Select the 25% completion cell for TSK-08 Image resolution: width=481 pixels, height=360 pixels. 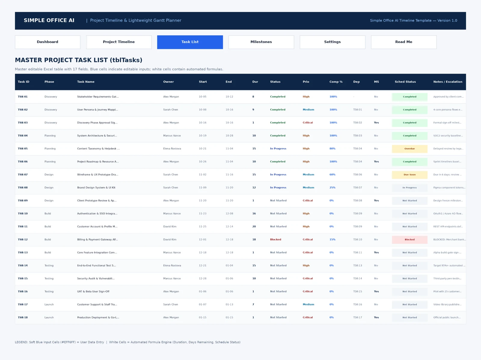pos(332,188)
